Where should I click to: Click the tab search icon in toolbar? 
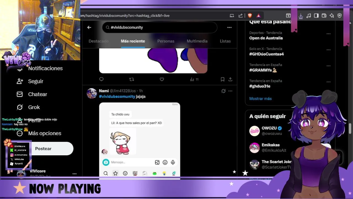(288, 16)
